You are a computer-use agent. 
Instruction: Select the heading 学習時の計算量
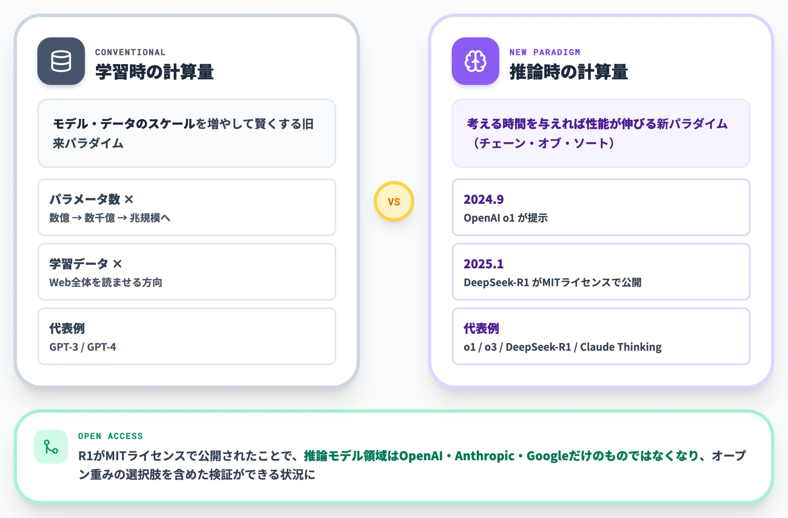coord(155,72)
